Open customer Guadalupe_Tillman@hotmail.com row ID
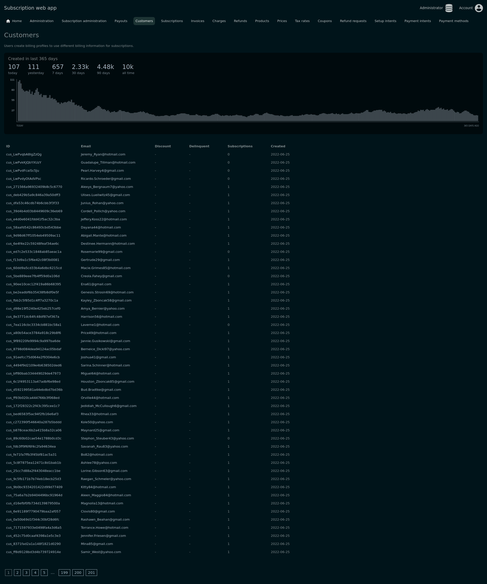Image resolution: width=487 pixels, height=584 pixels. [24, 162]
